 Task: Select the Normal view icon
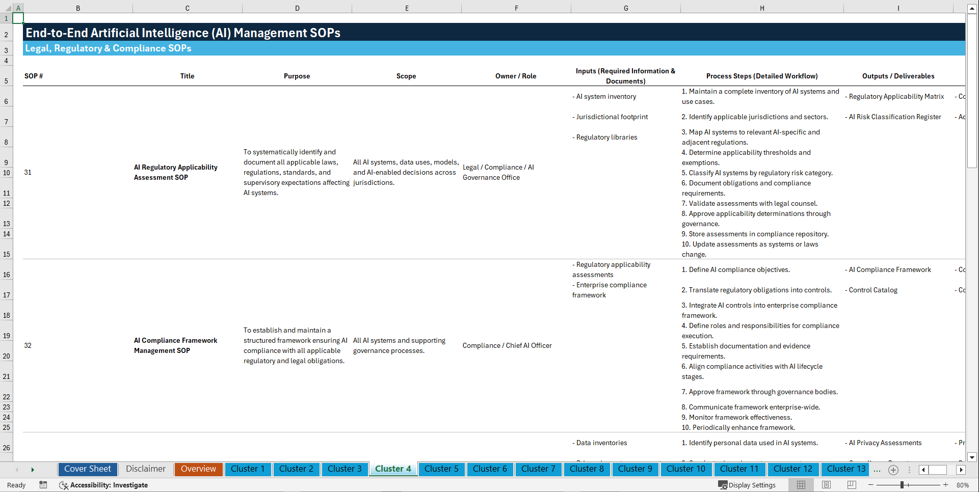click(801, 485)
